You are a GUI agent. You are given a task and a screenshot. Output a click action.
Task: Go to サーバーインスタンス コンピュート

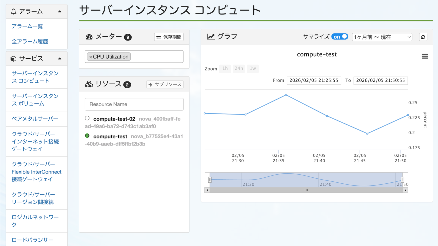point(35,77)
